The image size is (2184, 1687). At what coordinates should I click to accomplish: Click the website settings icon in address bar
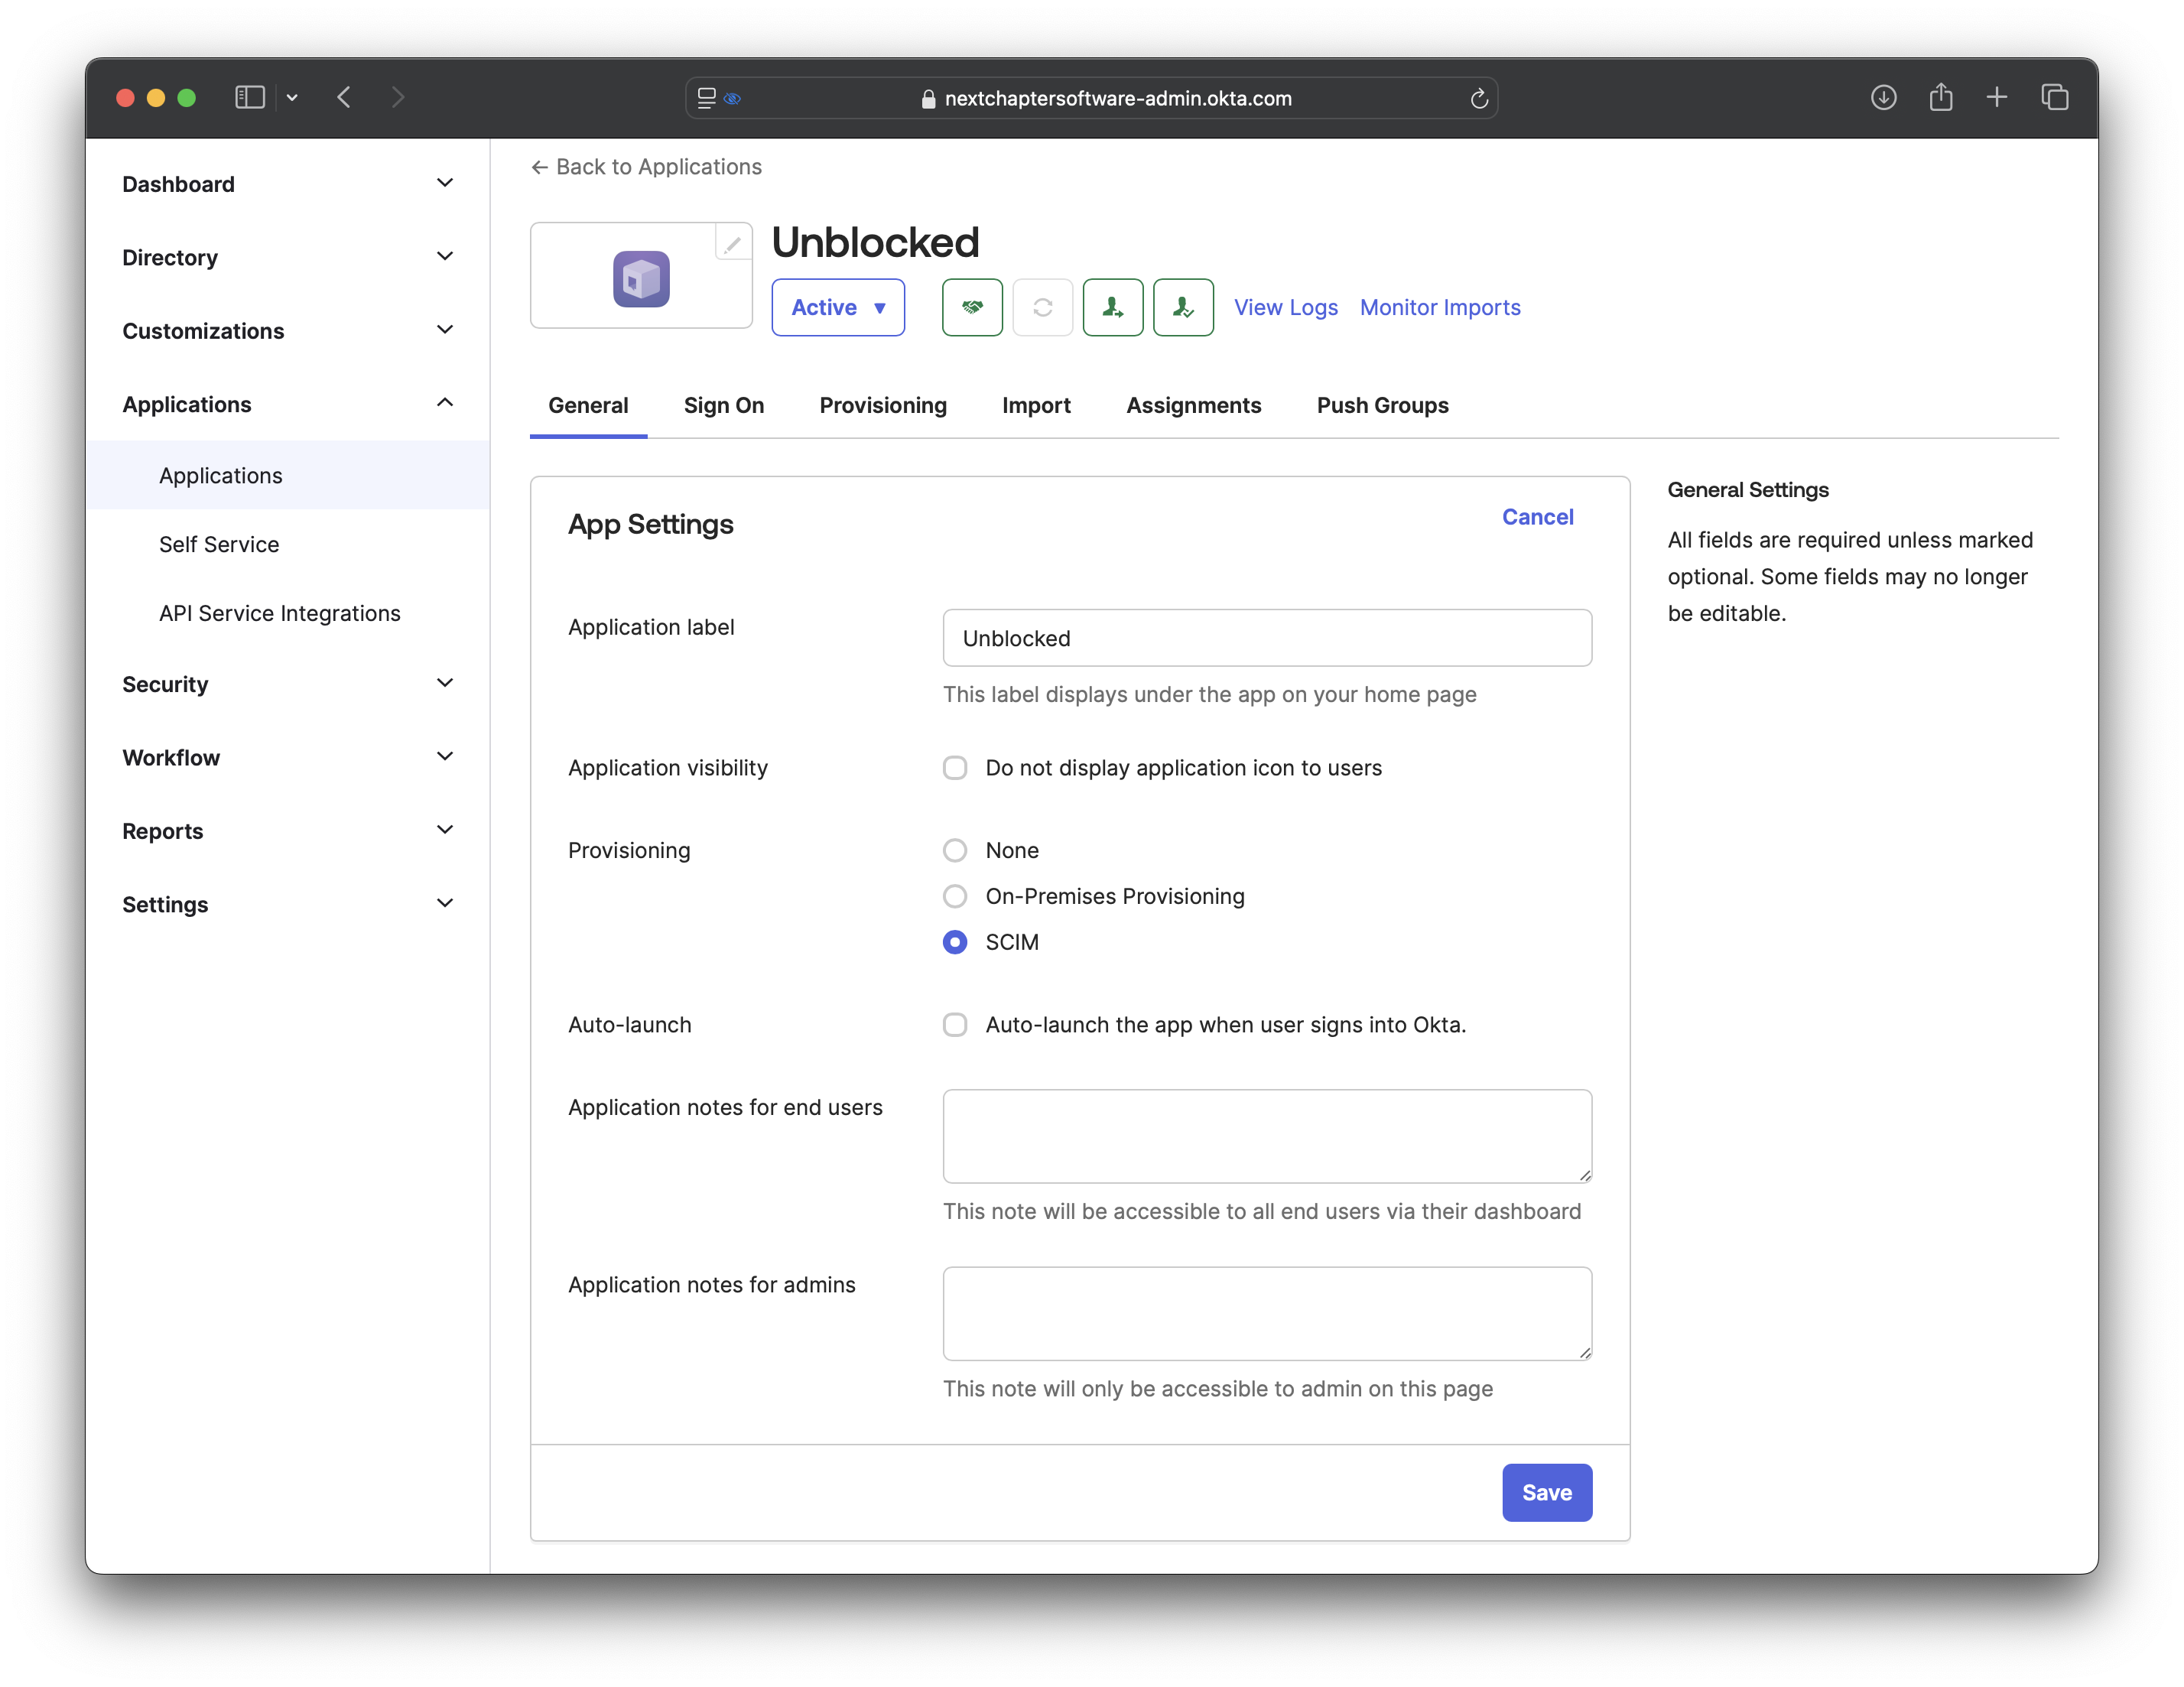(x=706, y=98)
